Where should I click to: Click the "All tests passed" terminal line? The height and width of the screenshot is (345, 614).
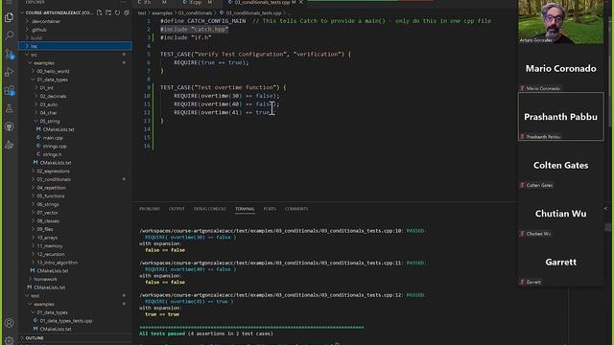(206, 333)
